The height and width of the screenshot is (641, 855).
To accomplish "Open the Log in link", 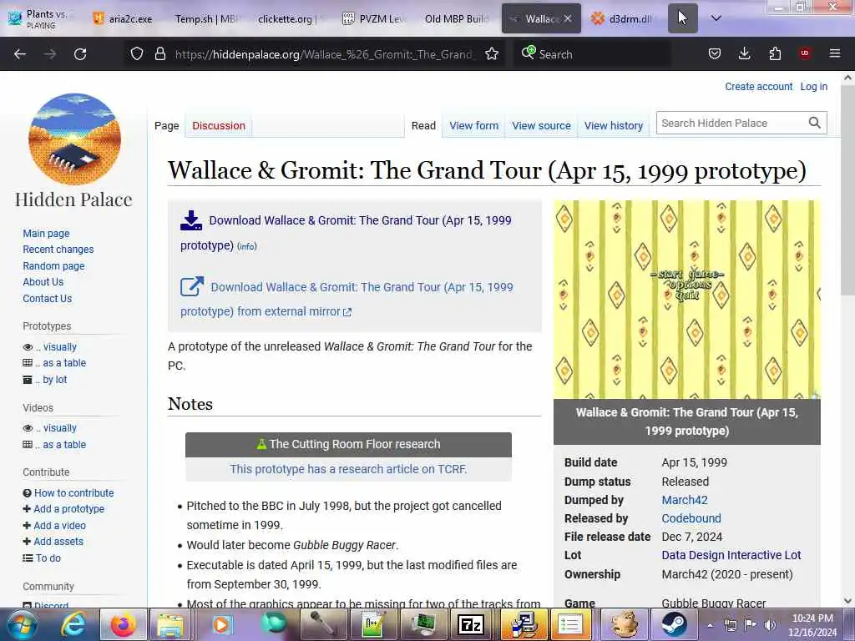I will (x=813, y=87).
